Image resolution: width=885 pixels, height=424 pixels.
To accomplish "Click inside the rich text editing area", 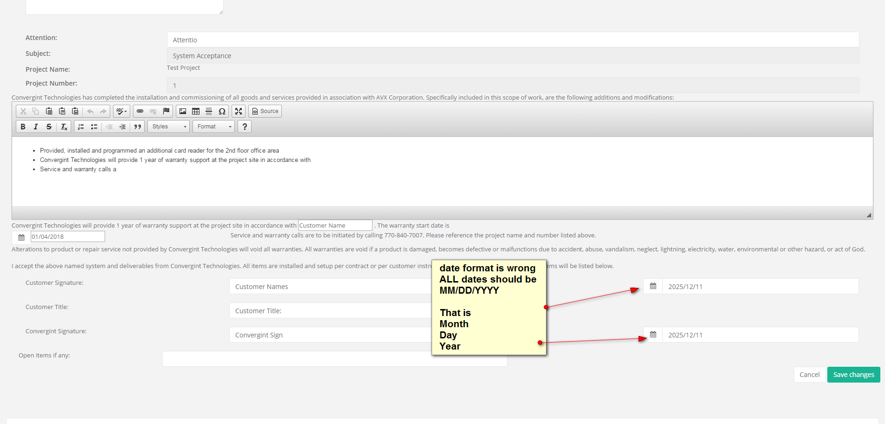I will (x=442, y=172).
